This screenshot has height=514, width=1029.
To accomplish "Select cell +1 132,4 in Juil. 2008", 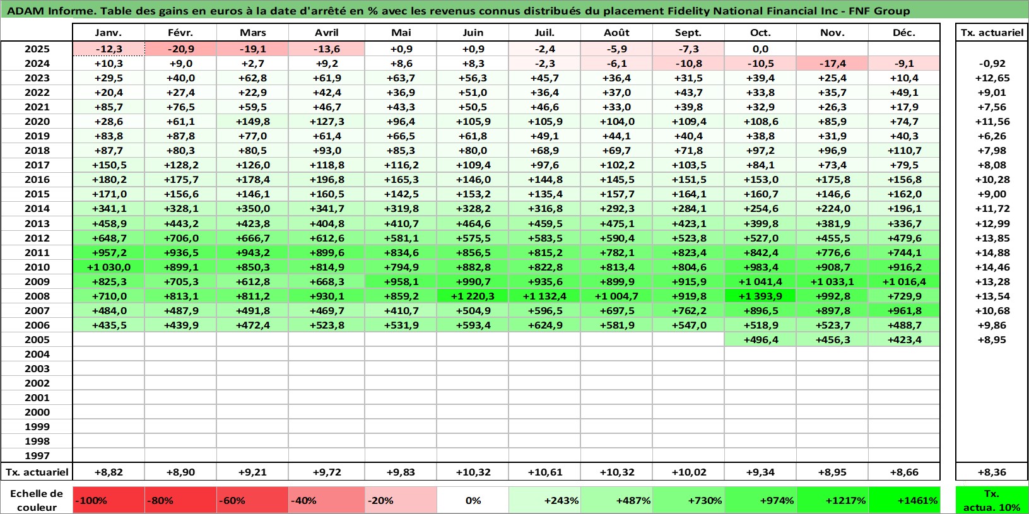I will [x=544, y=296].
